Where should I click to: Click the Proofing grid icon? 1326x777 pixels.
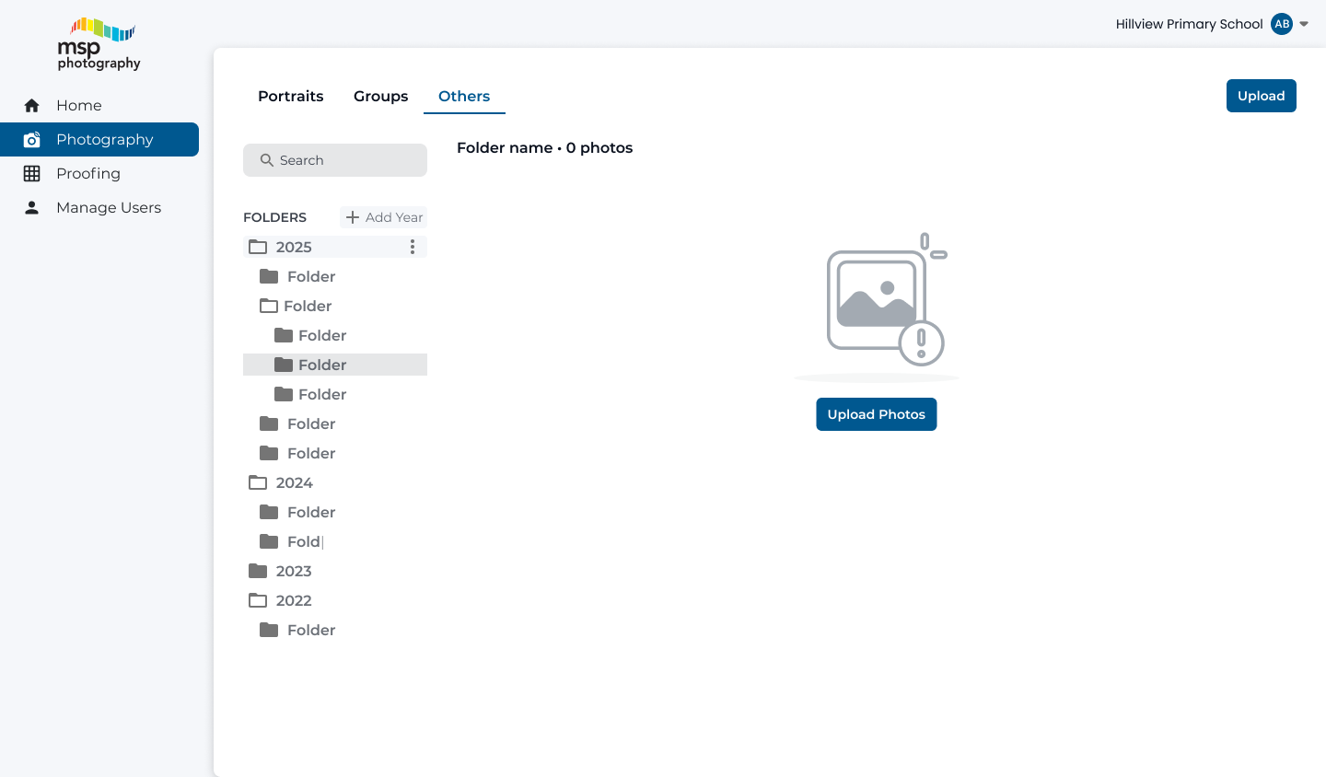(x=32, y=174)
